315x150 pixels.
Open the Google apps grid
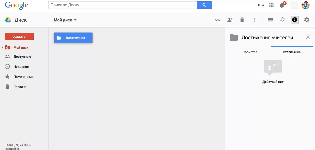tap(271, 5)
